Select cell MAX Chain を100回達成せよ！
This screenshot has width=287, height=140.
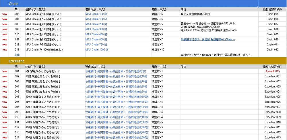[x=55, y=14]
